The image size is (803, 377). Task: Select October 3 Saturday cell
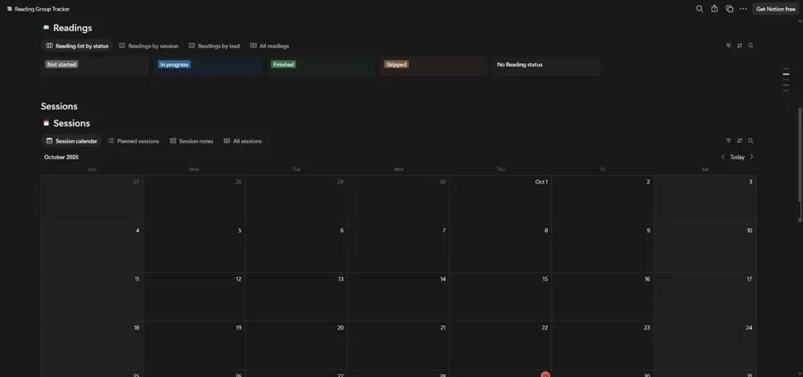[x=705, y=200]
